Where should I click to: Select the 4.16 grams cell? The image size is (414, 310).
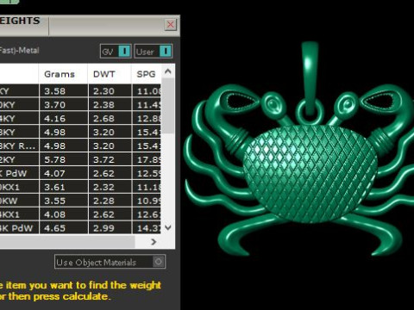(x=63, y=119)
